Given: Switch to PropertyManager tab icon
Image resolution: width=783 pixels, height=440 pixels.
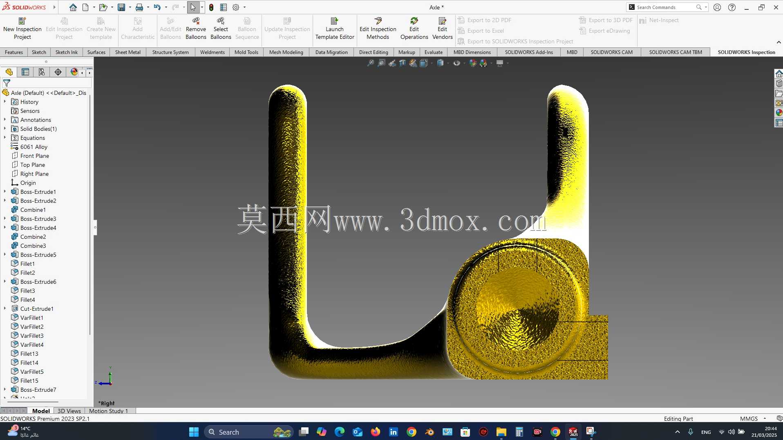Looking at the screenshot, I should click(x=25, y=72).
